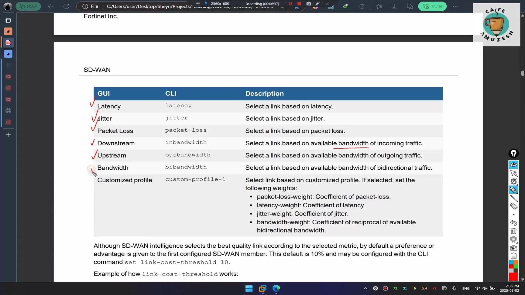Open the chat bubble panel
Screen dimensions: 525x295
[410, 6]
